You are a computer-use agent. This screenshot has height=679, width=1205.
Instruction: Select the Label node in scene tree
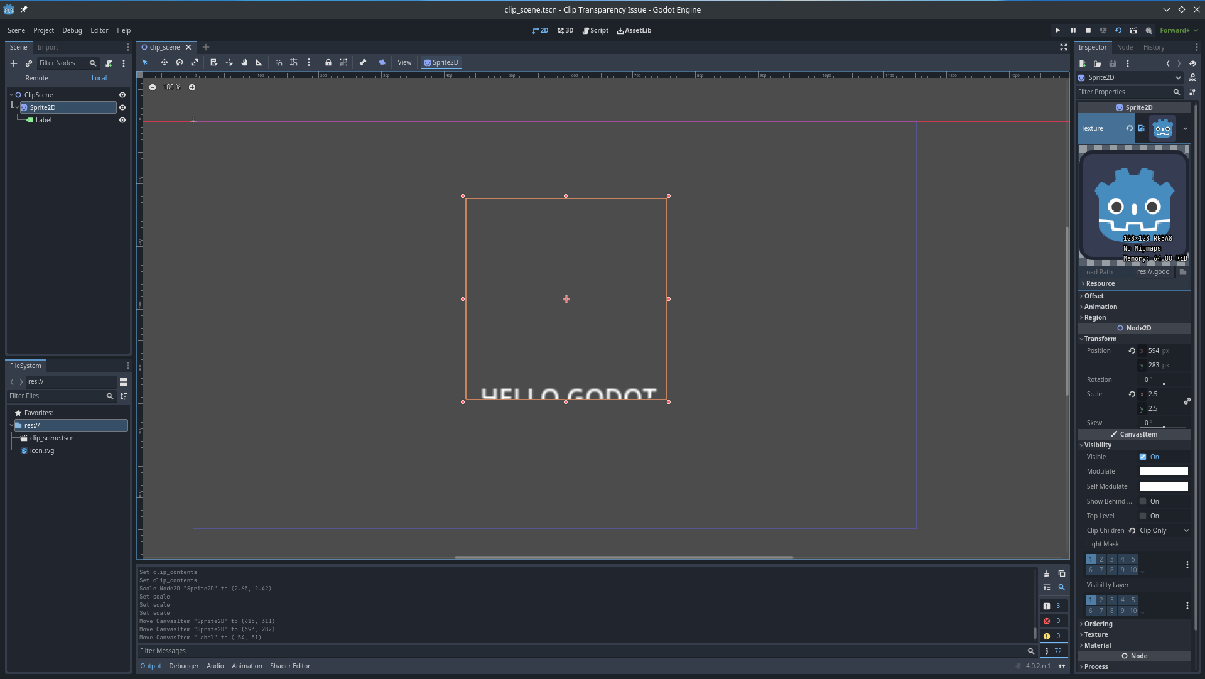pyautogui.click(x=43, y=120)
